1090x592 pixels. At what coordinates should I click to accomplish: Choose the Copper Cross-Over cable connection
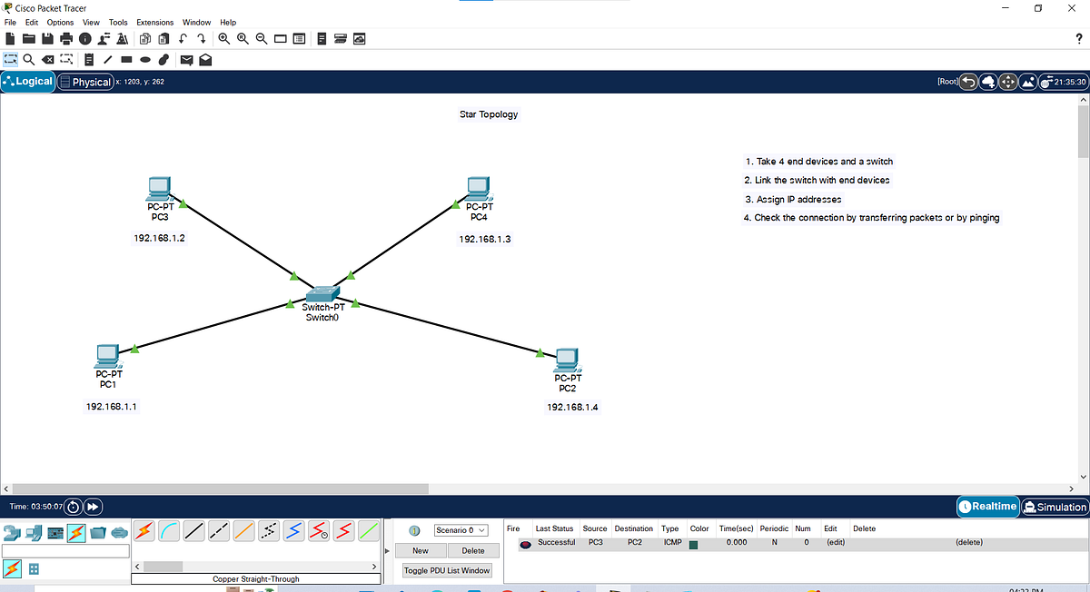(x=217, y=530)
